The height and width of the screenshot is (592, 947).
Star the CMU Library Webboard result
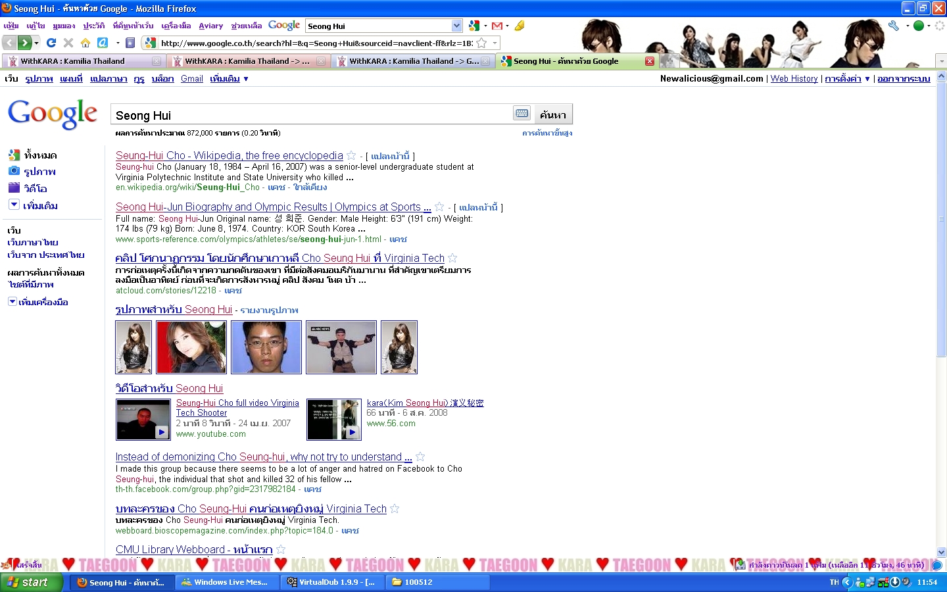[x=281, y=549]
